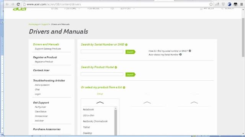Click arrow icon next to How do I find my serial number

(x=190, y=51)
